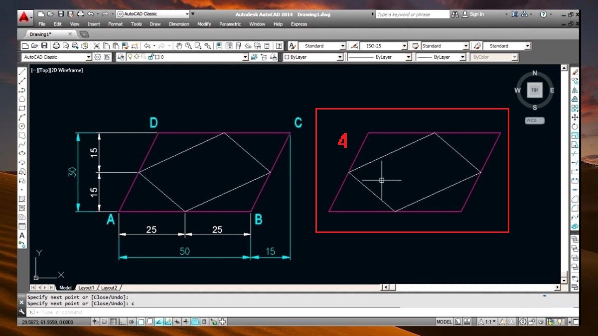Click the WCS button under ViewCube
This screenshot has height=336, width=598.
[535, 120]
